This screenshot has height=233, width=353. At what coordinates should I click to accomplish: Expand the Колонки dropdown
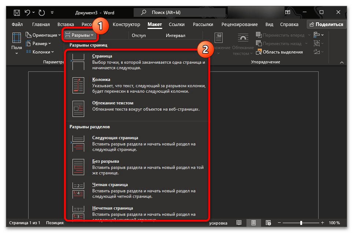click(40, 52)
